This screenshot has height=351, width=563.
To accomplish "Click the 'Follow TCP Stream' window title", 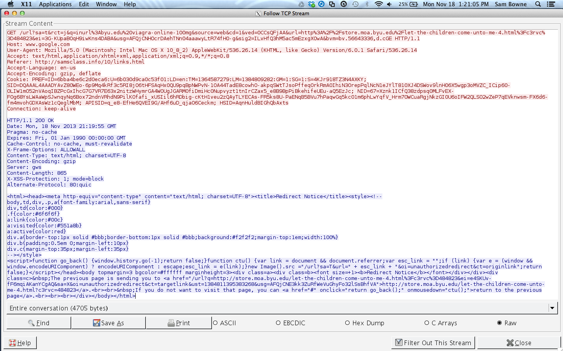I will tap(286, 14).
